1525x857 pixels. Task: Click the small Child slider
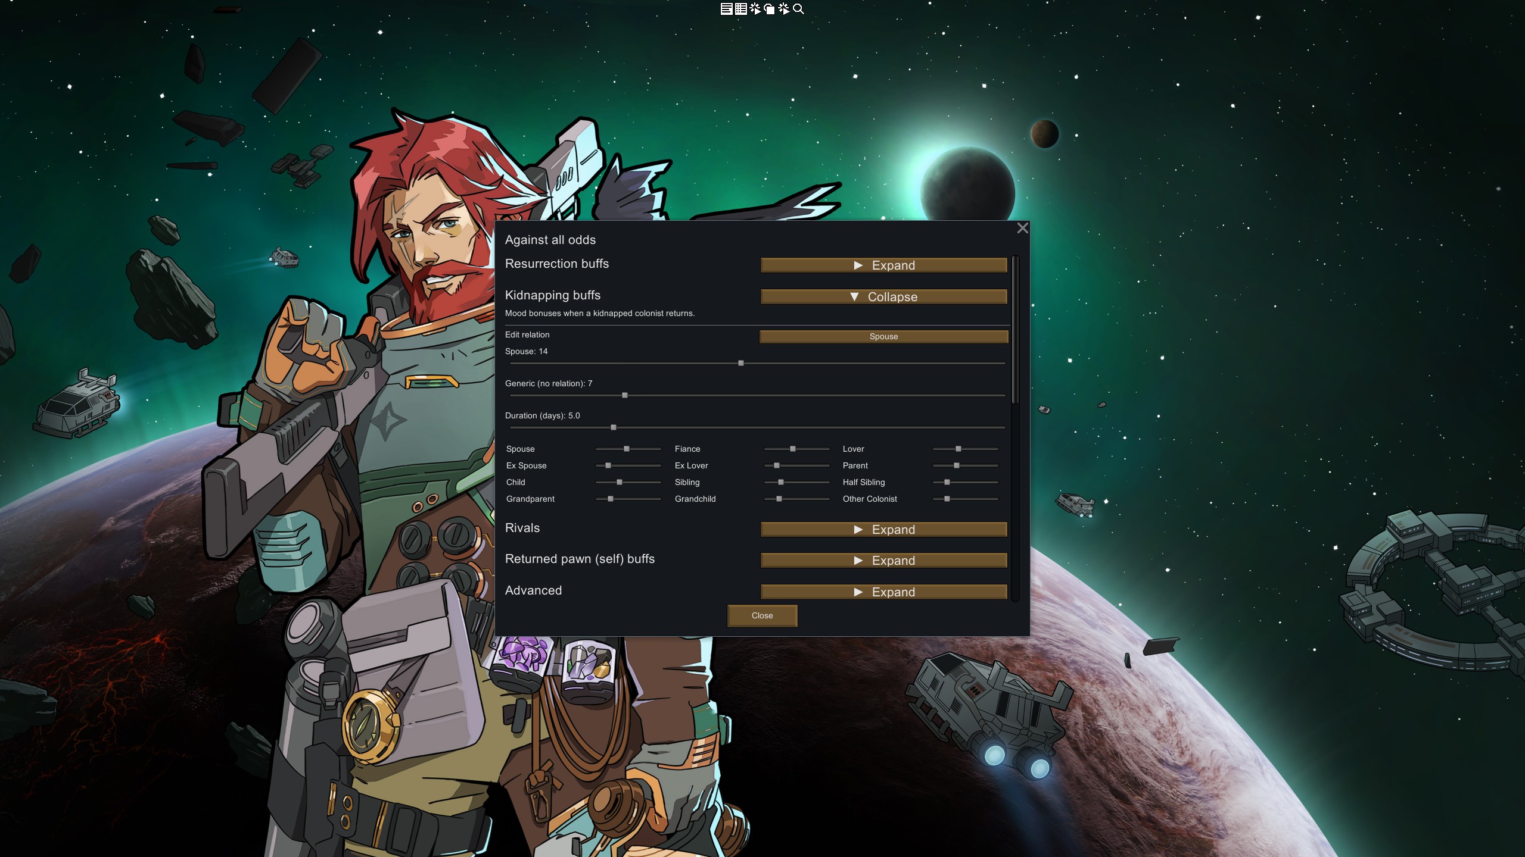pos(628,482)
